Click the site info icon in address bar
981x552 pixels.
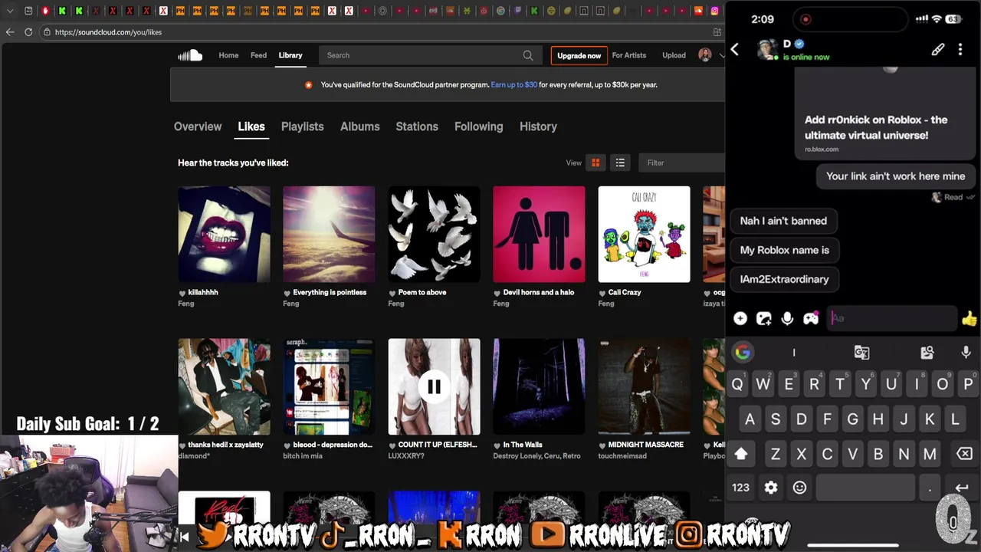[47, 32]
